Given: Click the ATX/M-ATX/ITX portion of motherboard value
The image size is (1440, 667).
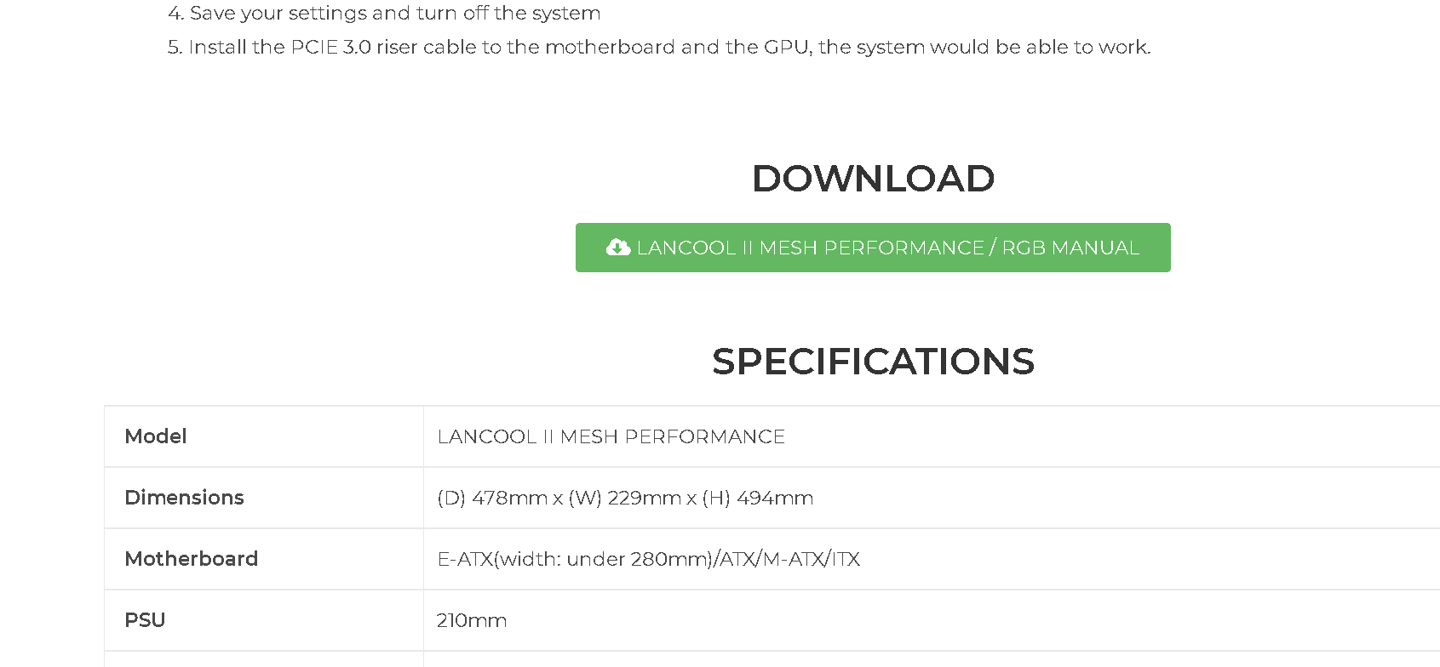Looking at the screenshot, I should 789,559.
